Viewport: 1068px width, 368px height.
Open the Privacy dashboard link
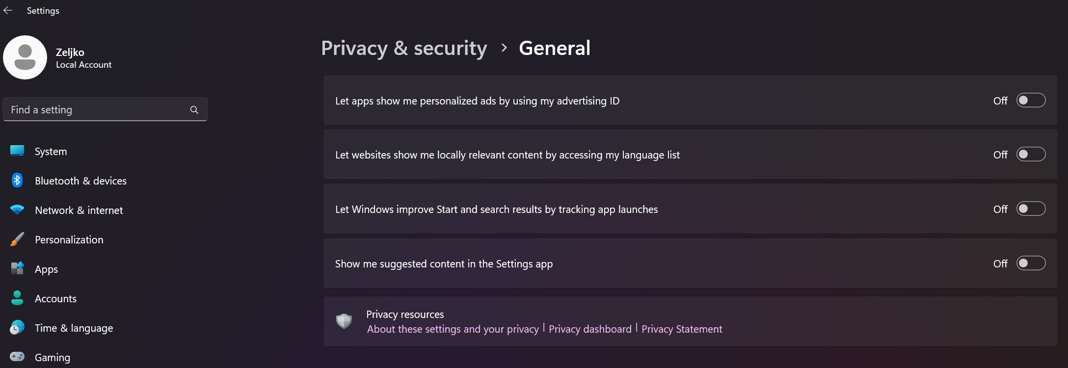590,329
